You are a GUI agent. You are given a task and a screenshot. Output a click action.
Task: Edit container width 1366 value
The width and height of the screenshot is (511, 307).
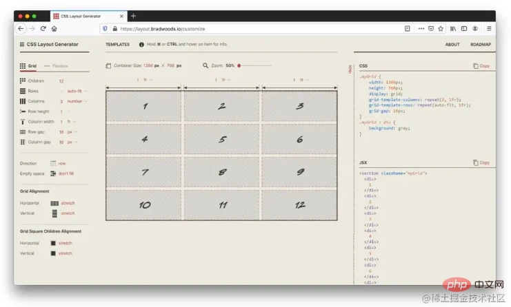click(148, 65)
